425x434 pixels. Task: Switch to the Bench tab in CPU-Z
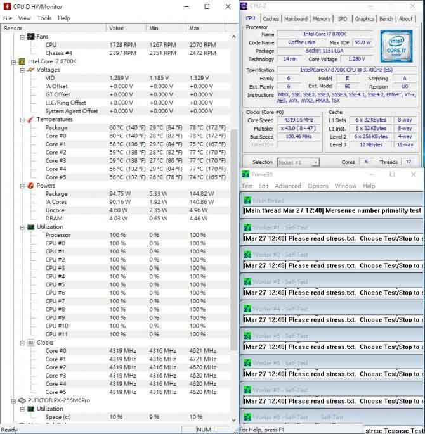tap(386, 19)
